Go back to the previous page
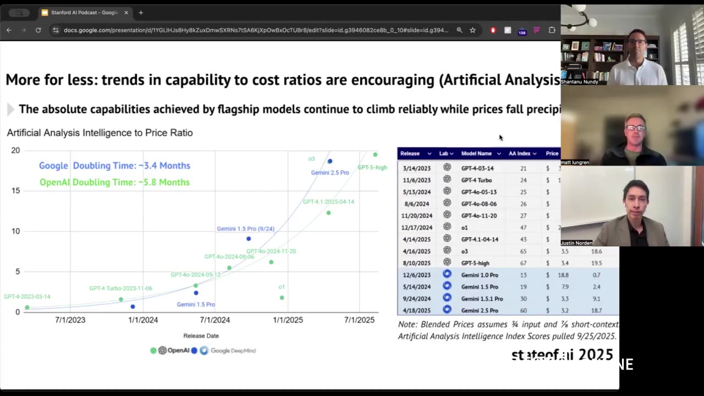 tap(9, 30)
